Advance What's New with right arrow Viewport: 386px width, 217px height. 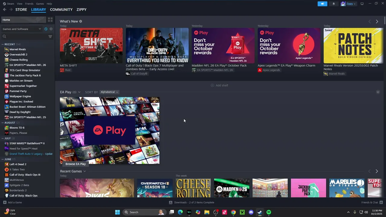(x=377, y=21)
